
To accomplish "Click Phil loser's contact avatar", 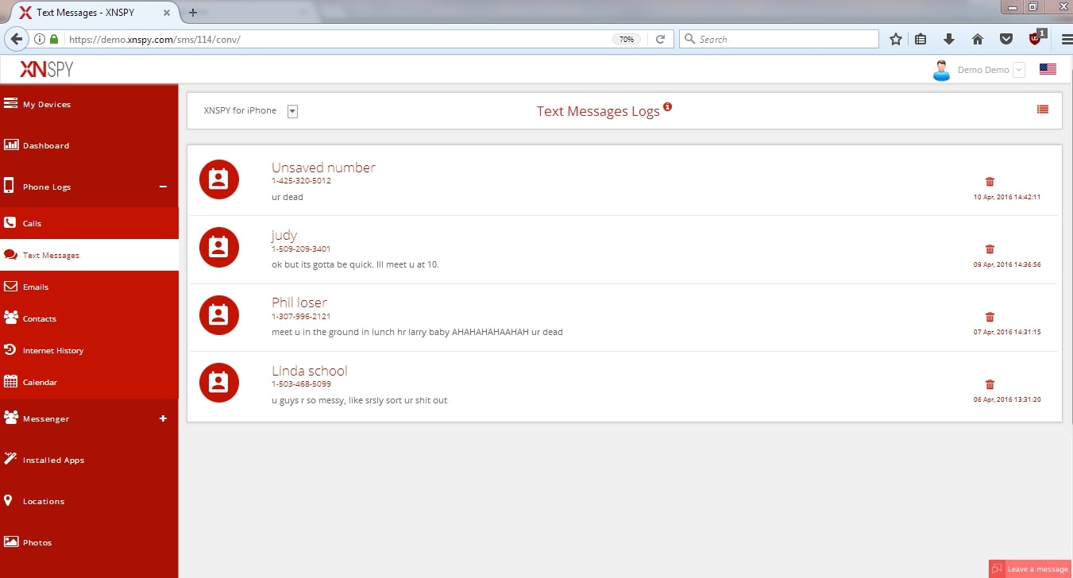I will (x=218, y=315).
